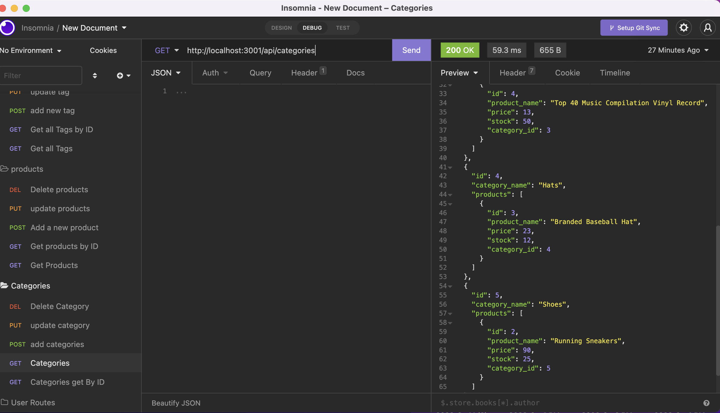Open the Auth type dropdown
Screen dimensions: 720x413
click(x=215, y=73)
